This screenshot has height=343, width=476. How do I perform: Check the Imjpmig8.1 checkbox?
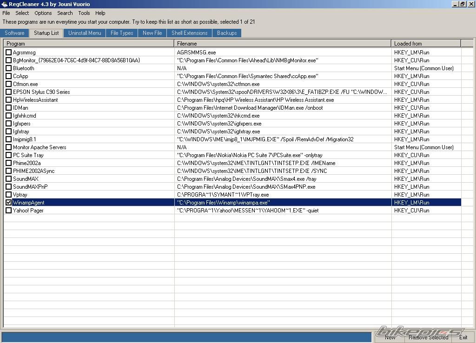[8, 139]
